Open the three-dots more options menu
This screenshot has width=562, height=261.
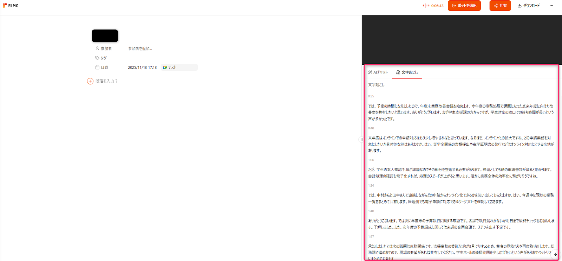point(551,6)
